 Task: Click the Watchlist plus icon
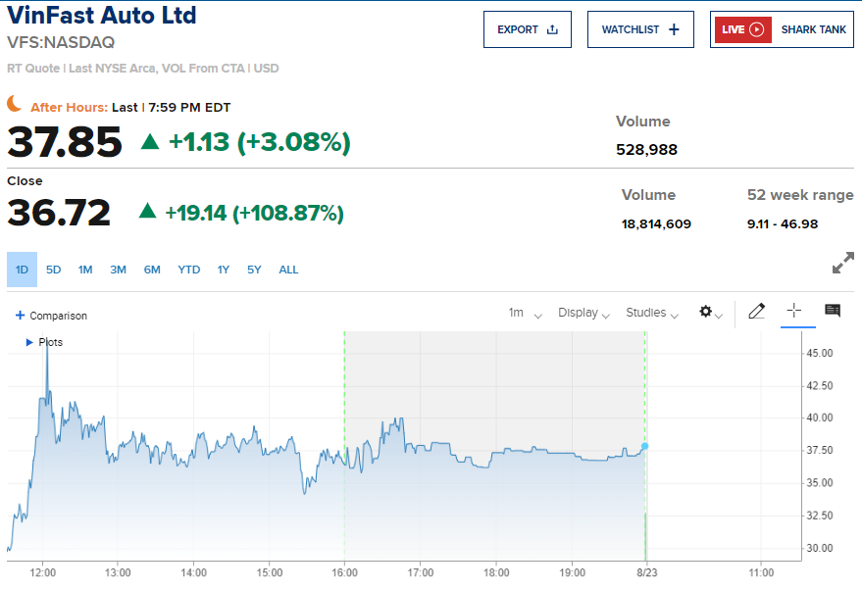coord(674,29)
